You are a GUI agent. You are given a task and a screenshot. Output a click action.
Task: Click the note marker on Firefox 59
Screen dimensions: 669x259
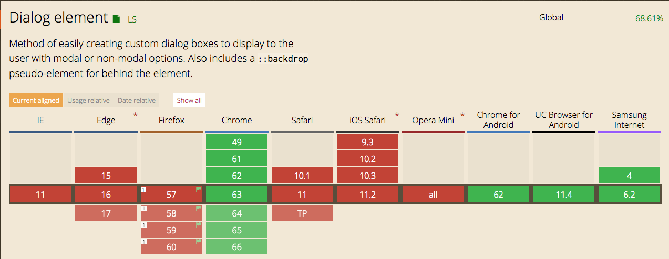(x=143, y=225)
